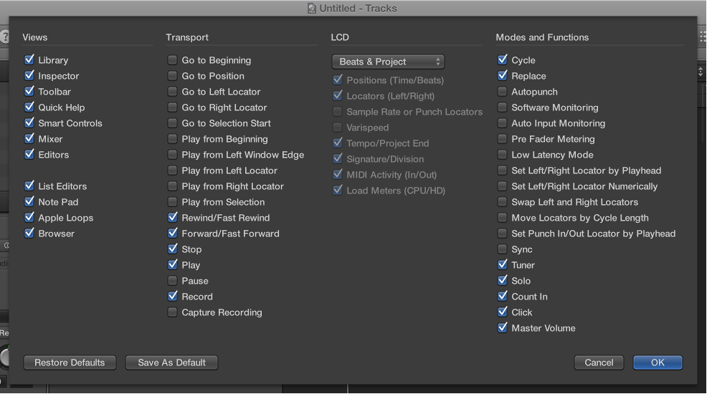Check Set Punch In/Out Locator by Playhead
This screenshot has width=707, height=394.
coord(503,234)
